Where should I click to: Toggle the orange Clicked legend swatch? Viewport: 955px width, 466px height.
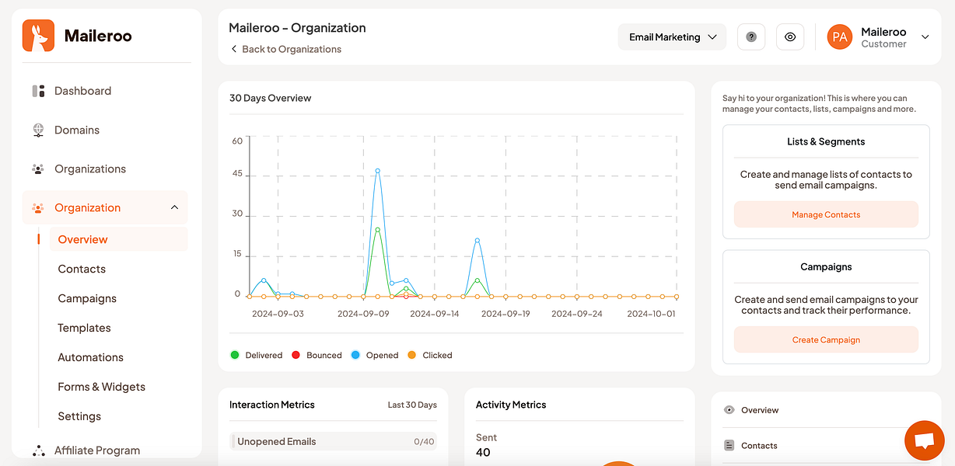point(411,355)
